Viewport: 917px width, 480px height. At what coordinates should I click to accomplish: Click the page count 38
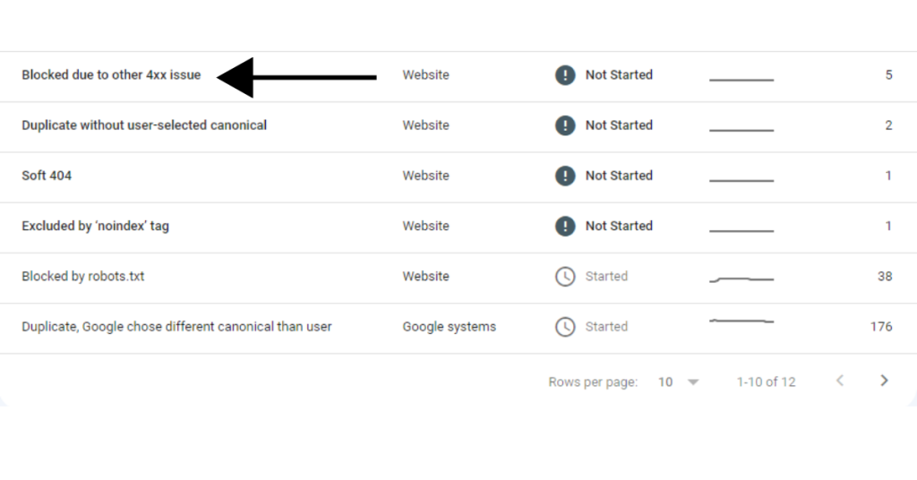coord(885,277)
